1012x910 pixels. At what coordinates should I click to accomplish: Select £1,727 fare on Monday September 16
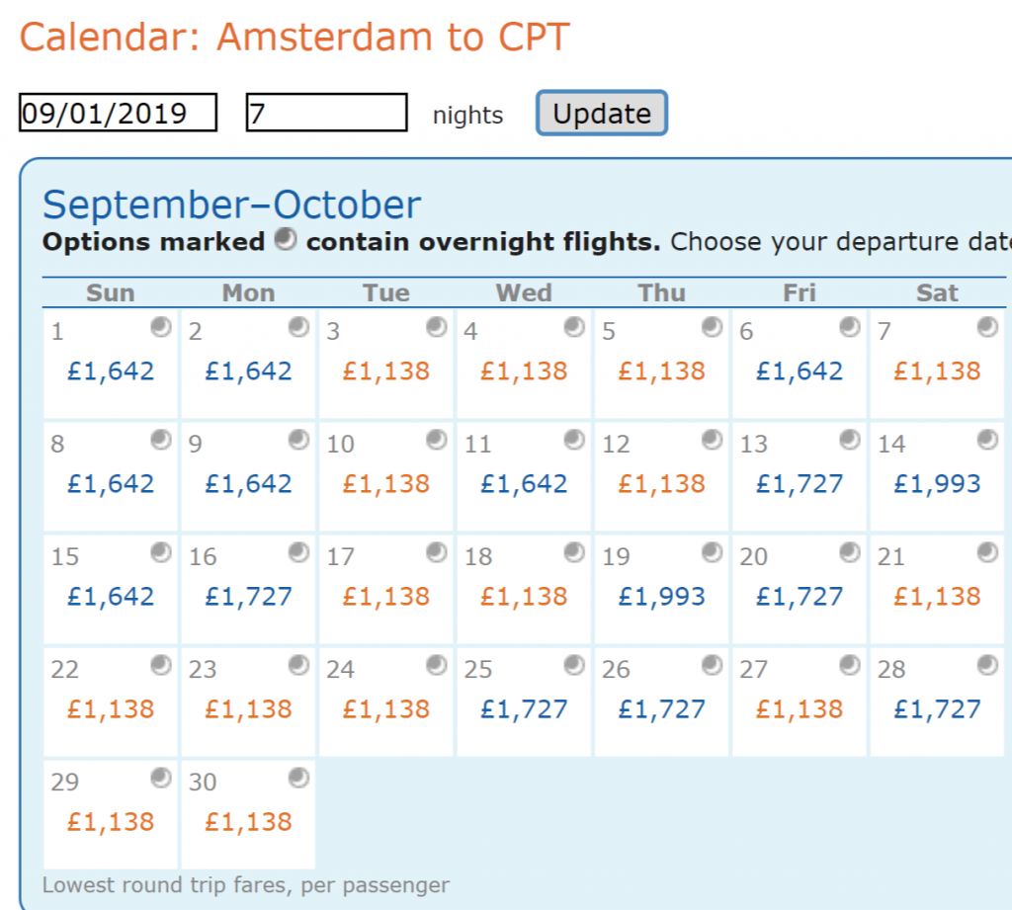tap(248, 597)
